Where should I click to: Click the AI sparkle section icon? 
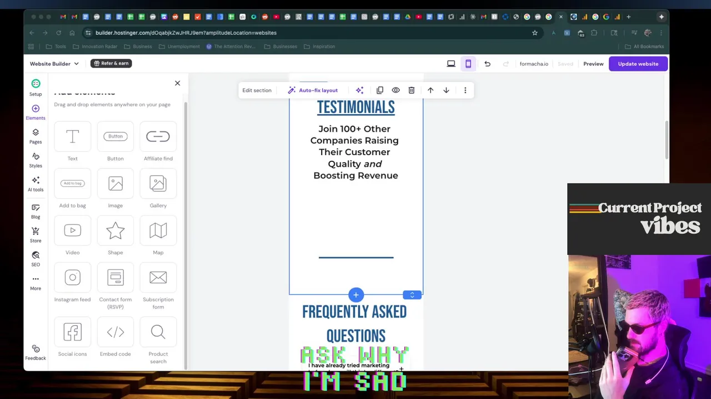pos(360,90)
